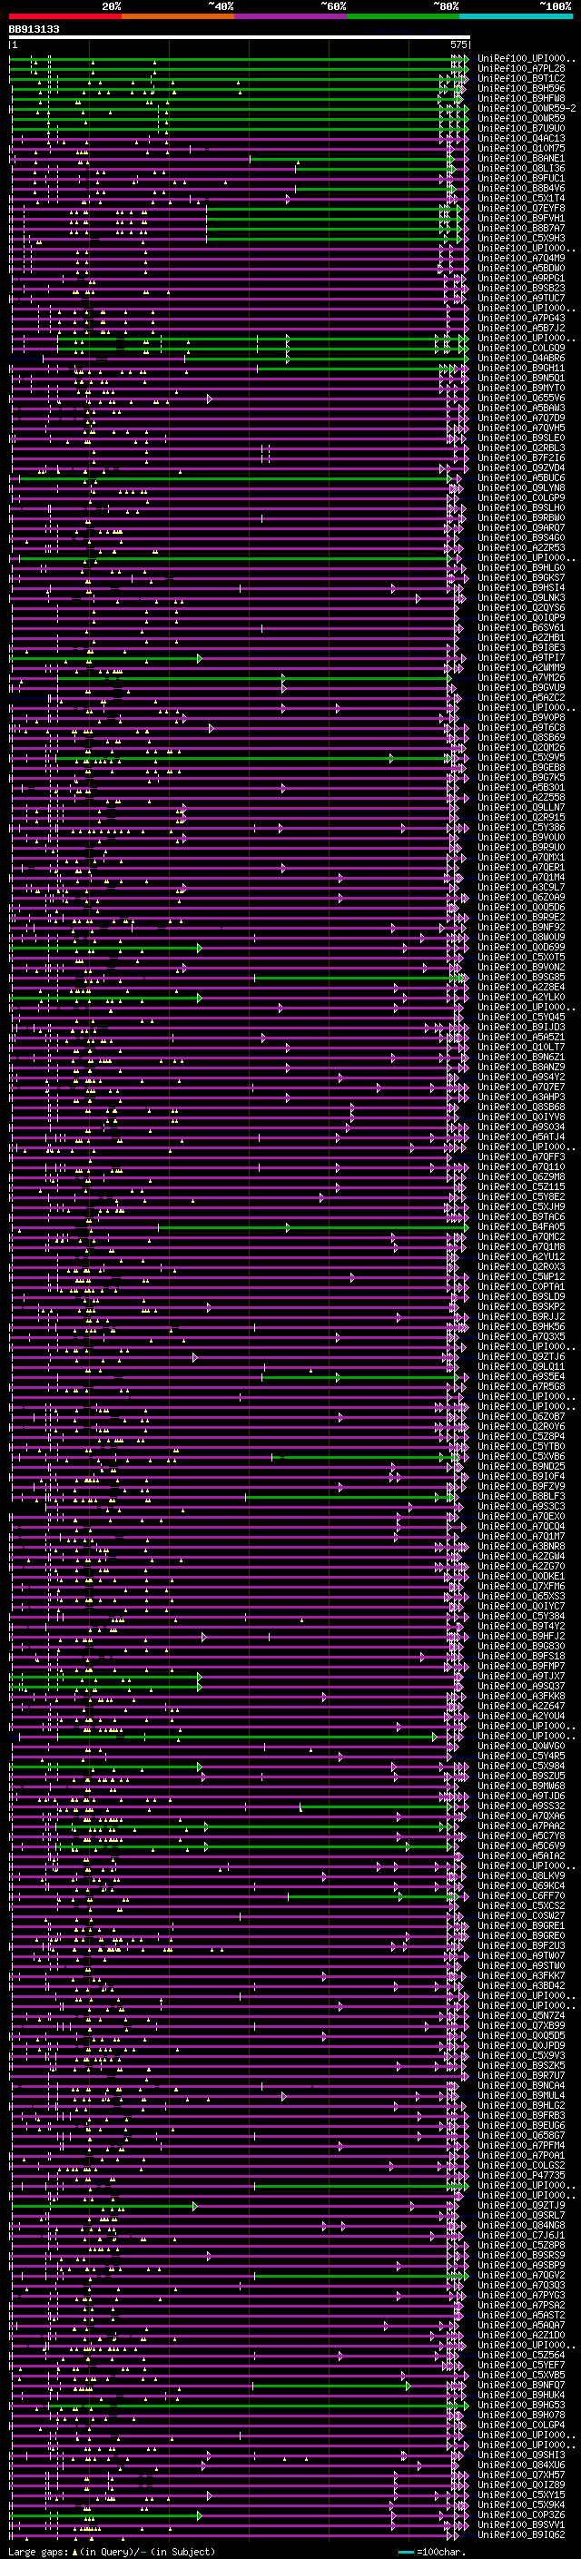Click the purple ~60% identity legend segment
This screenshot has height=2559, width=581.
(x=291, y=16)
